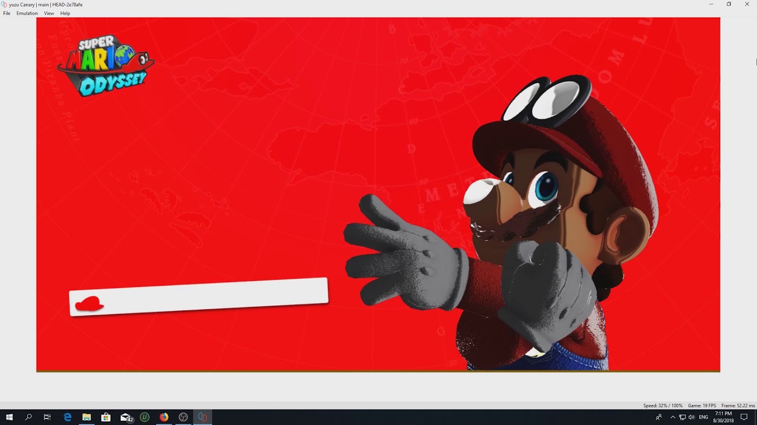Click the yuzu emulator taskbar icon
The width and height of the screenshot is (757, 425).
(x=203, y=417)
